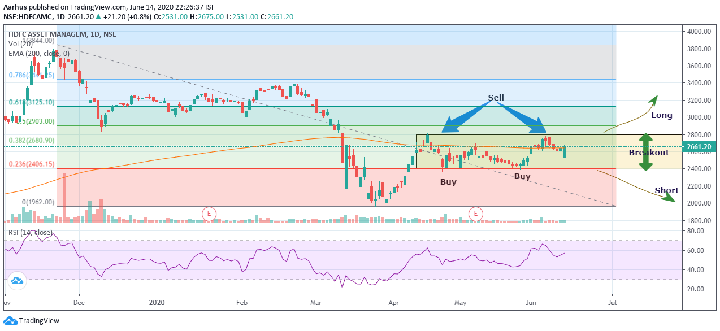Screen dimensions: 720x331
Task: Select the 0.786 Fibonacci level label
Action: (x=31, y=75)
